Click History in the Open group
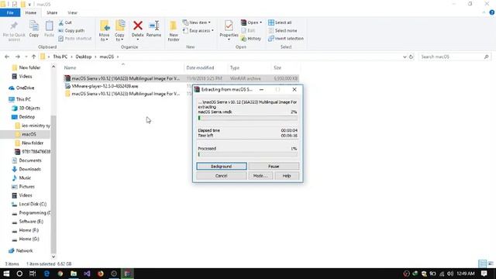The height and width of the screenshot is (279, 496). pyautogui.click(x=251, y=39)
